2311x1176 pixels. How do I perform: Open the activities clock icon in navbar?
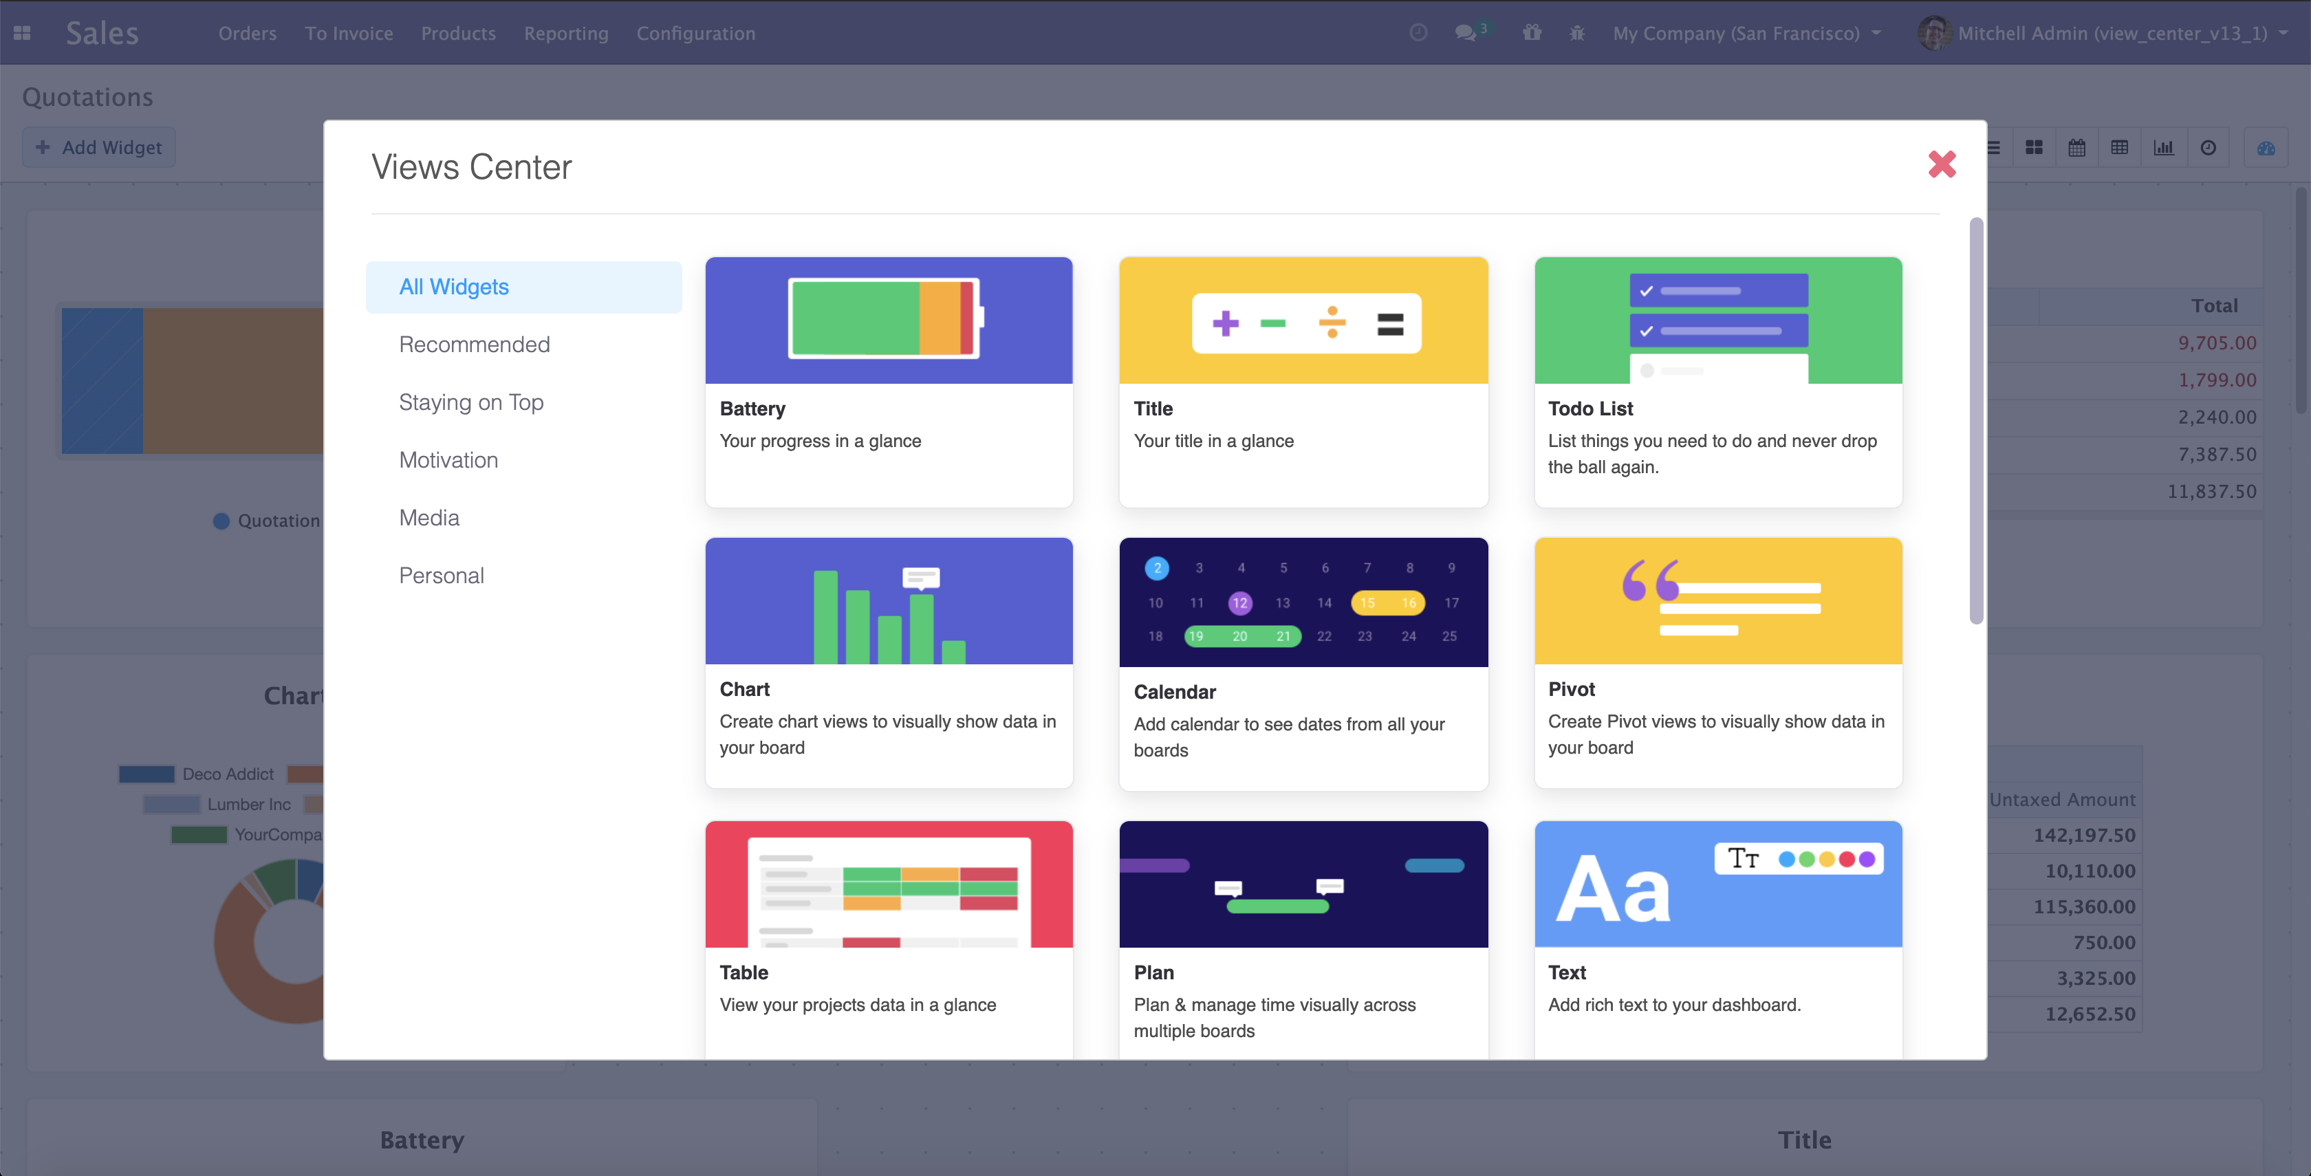click(1418, 33)
